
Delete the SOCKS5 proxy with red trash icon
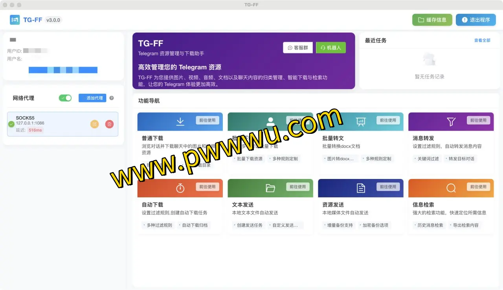point(109,124)
